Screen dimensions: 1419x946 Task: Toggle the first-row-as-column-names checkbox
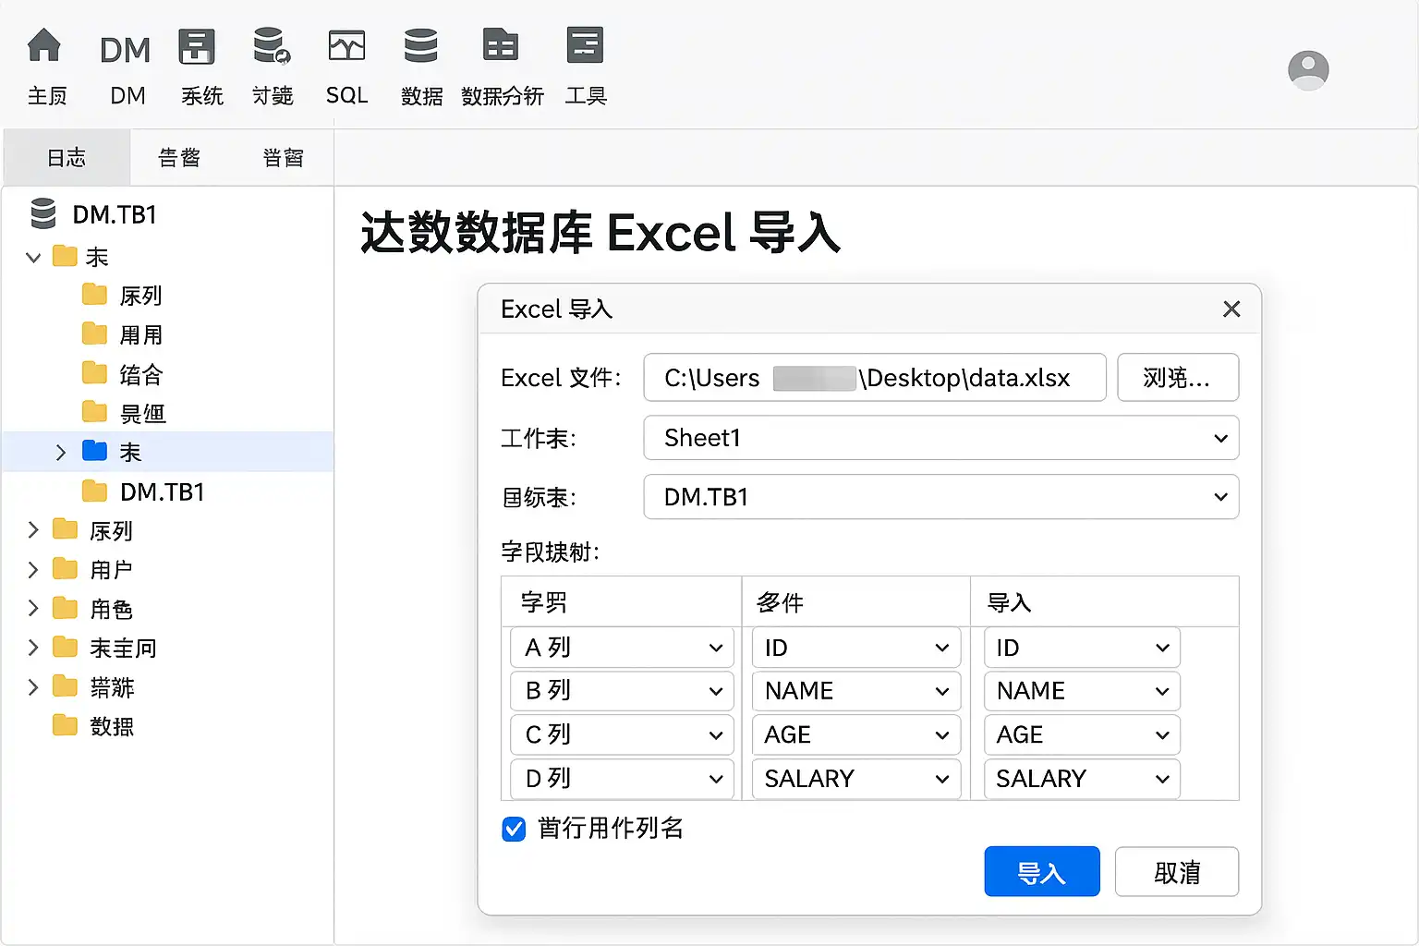pos(515,829)
